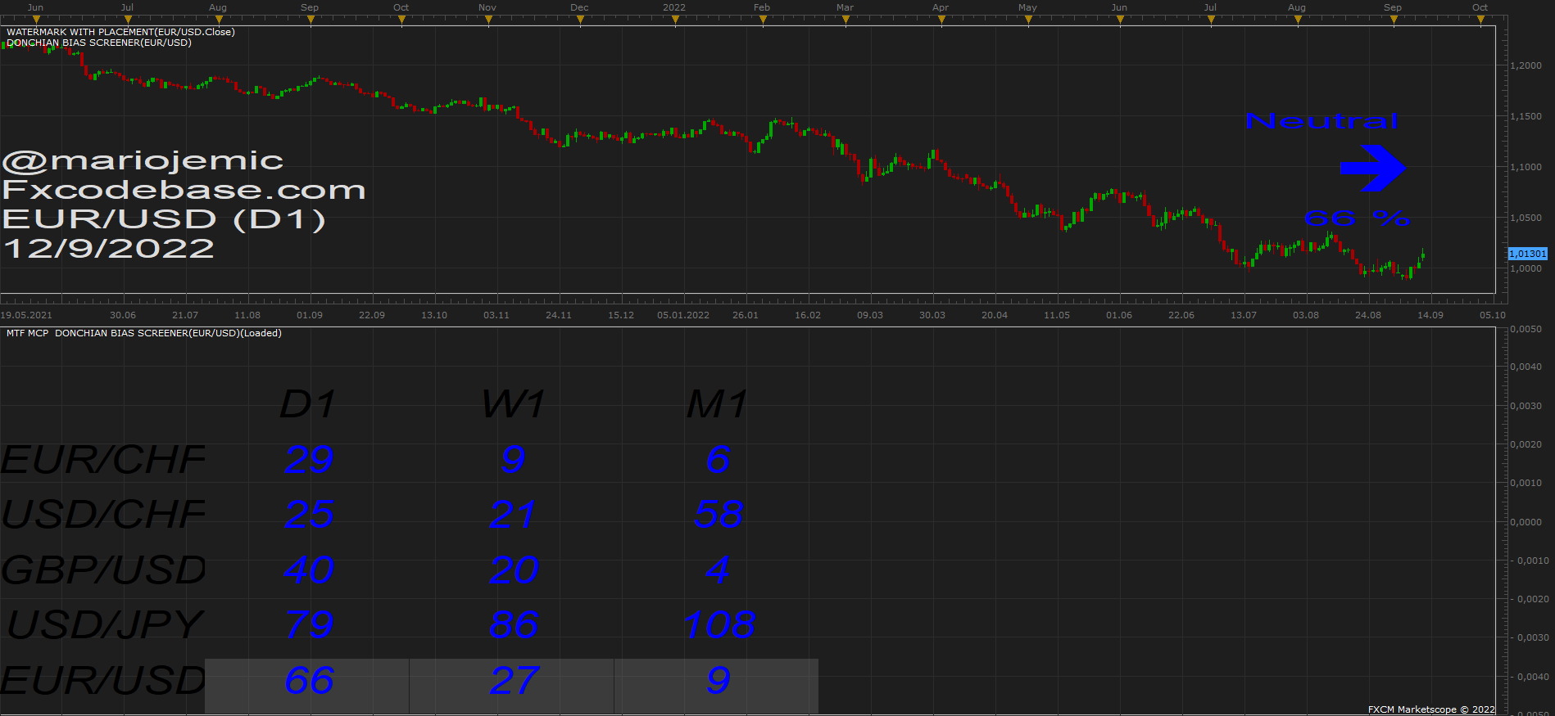The height and width of the screenshot is (716, 1555).
Task: Click the 1,2000 price axis label
Action: (1526, 65)
